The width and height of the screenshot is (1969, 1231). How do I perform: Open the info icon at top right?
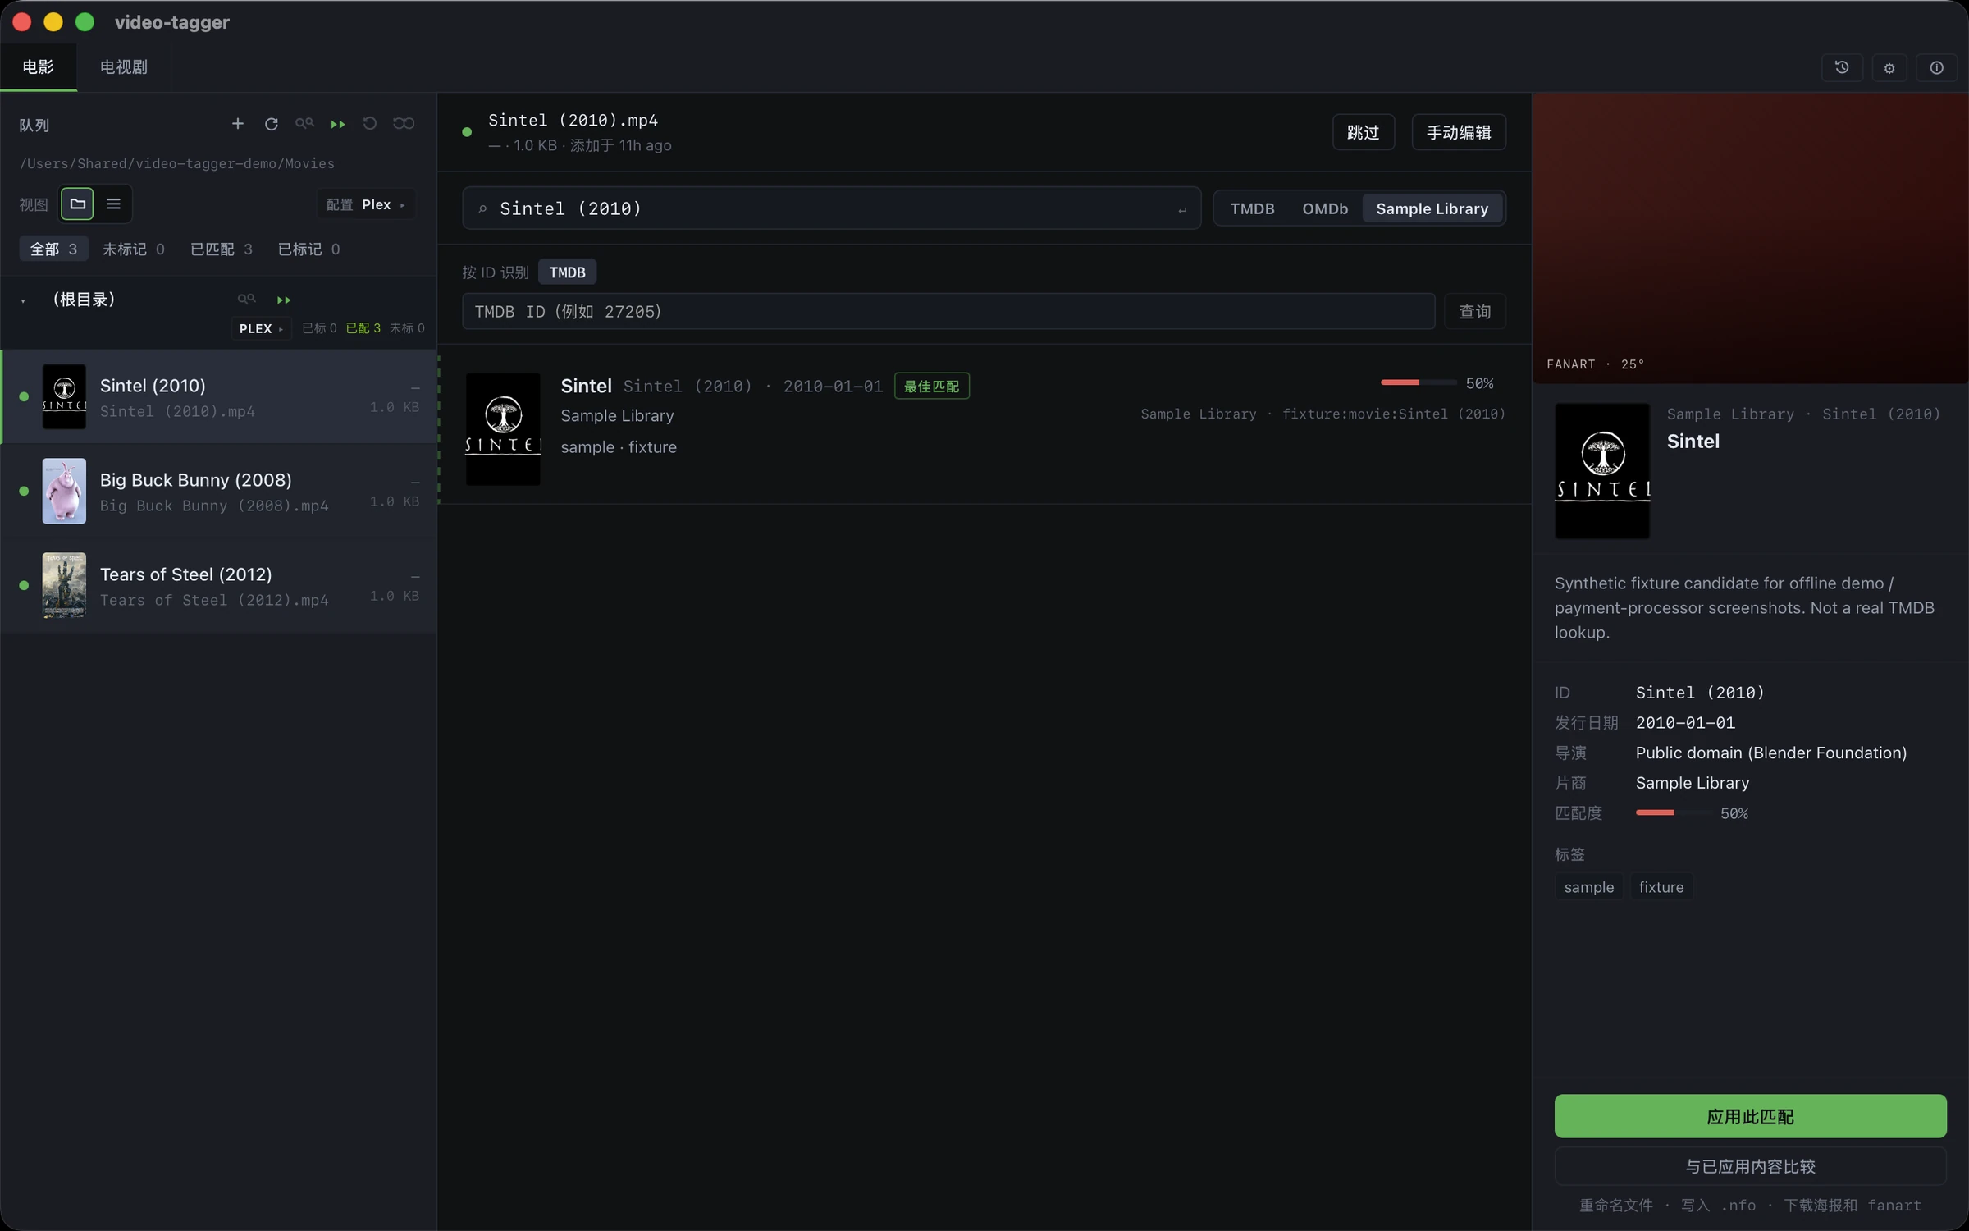tap(1936, 67)
